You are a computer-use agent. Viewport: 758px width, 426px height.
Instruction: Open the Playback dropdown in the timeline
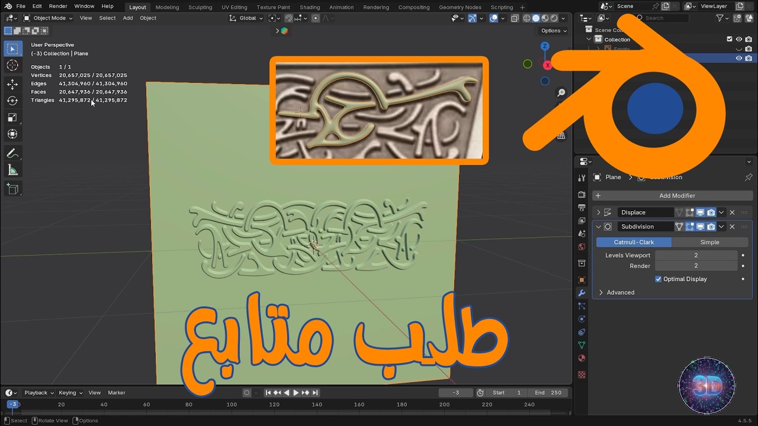point(39,392)
